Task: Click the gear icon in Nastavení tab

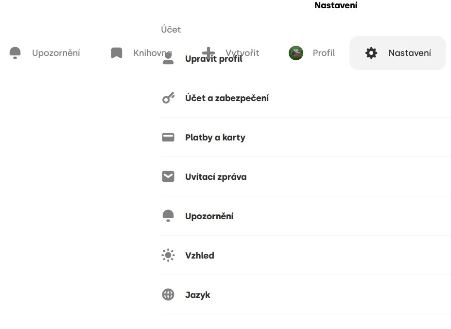Action: (371, 53)
